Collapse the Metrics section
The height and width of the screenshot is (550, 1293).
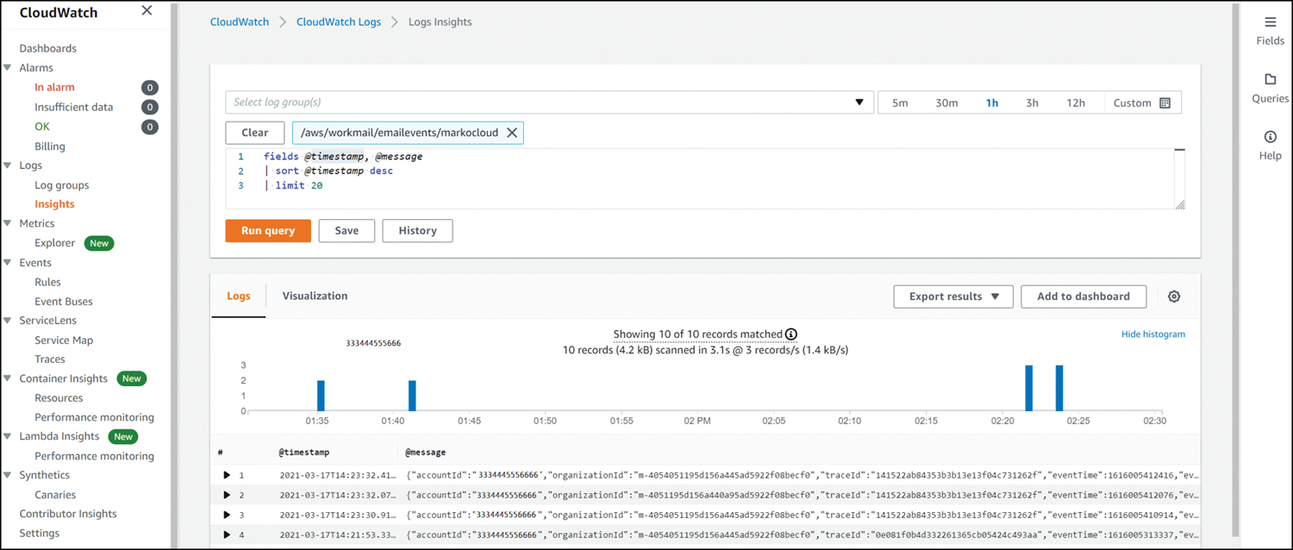(8, 223)
